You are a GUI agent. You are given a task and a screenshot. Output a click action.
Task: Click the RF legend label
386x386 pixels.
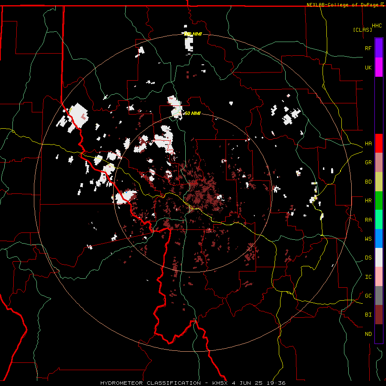pos(368,48)
